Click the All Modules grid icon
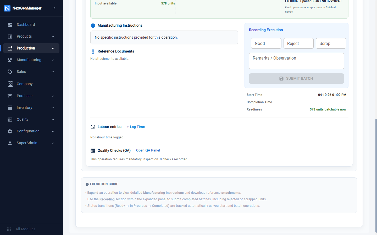 coord(9,229)
